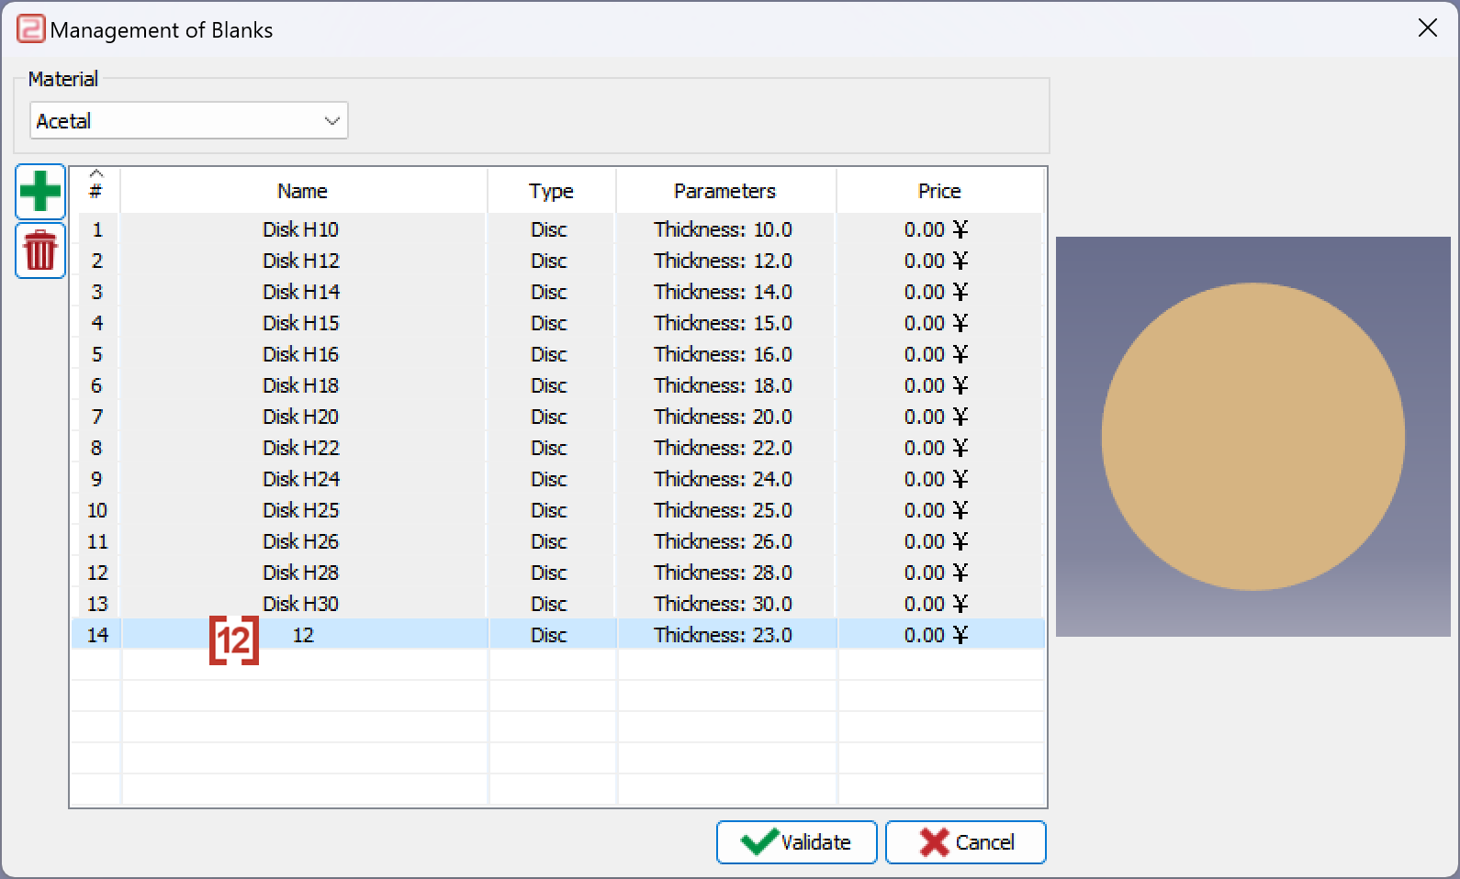Select the Disk H20 name cell

click(x=303, y=417)
